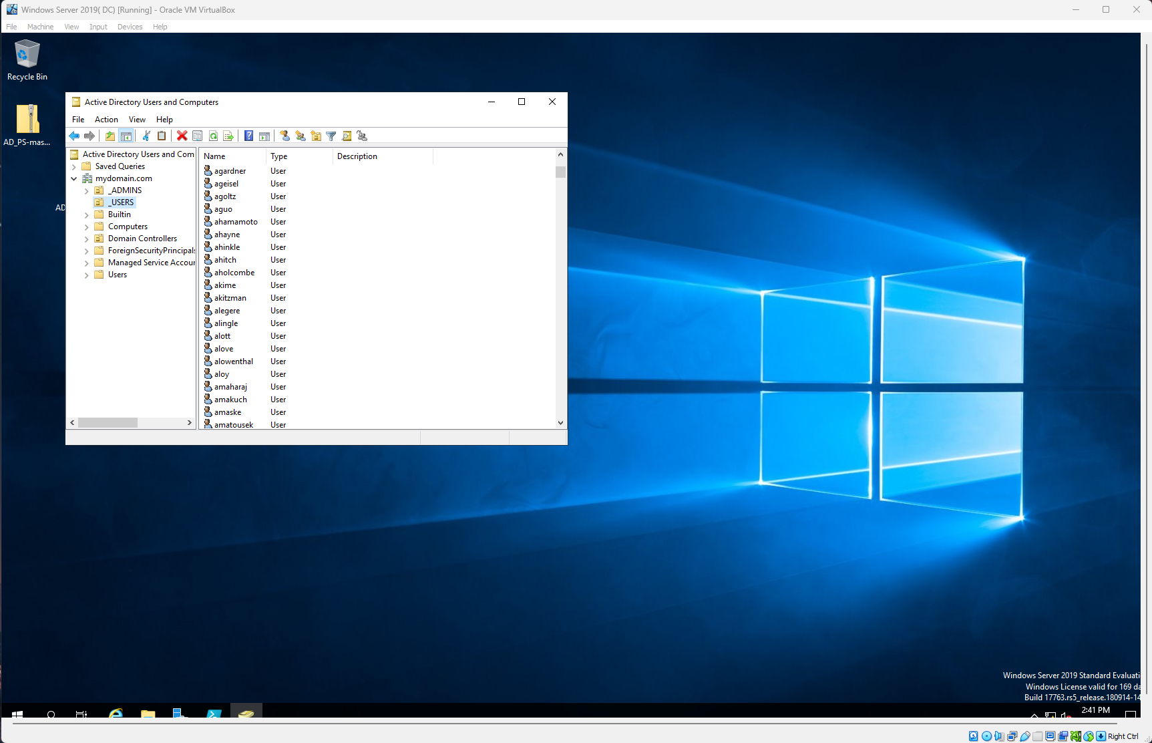This screenshot has height=743, width=1152.
Task: Click the tree pane horizontal scroll-right arrow
Action: click(x=190, y=423)
